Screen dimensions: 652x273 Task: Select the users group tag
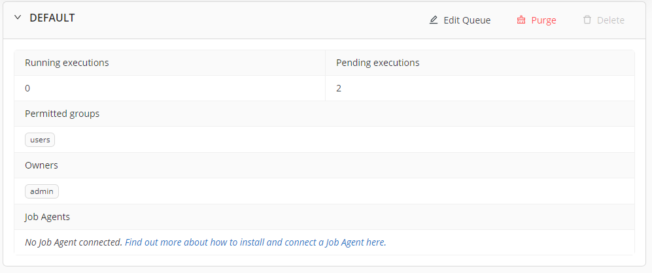click(x=40, y=140)
